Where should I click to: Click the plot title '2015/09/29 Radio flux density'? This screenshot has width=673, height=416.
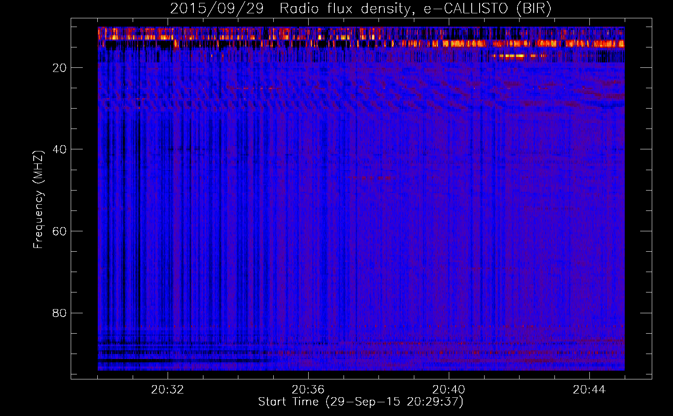(361, 9)
